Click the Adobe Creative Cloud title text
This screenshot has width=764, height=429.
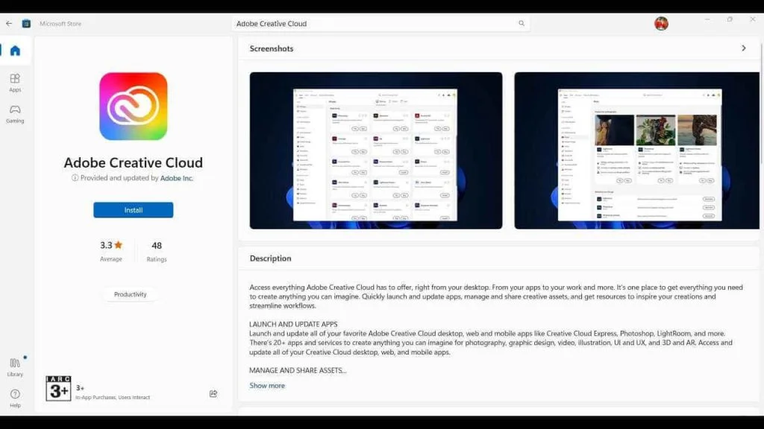(134, 162)
